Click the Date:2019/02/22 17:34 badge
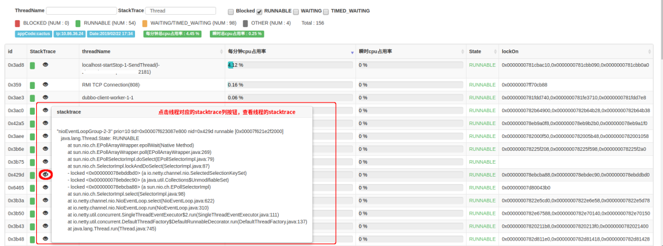 point(110,33)
